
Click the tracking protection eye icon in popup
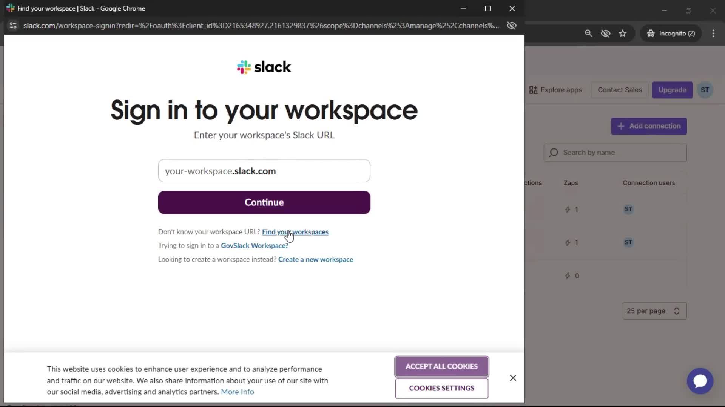pyautogui.click(x=512, y=26)
